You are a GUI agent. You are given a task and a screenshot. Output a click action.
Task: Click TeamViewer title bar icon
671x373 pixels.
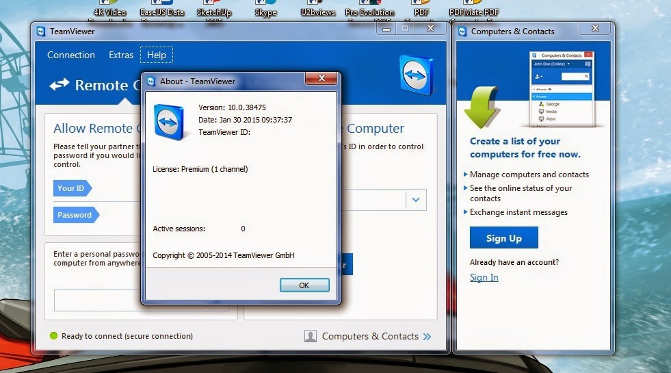[x=41, y=31]
